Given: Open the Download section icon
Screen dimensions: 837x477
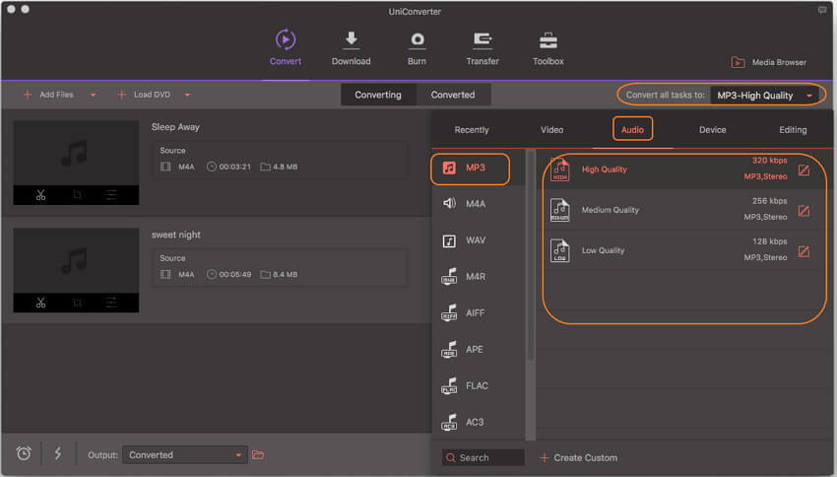Looking at the screenshot, I should point(352,40).
